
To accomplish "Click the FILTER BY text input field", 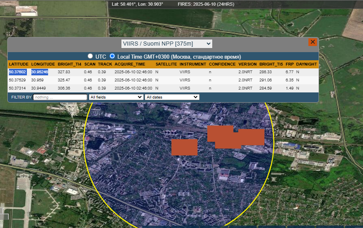I will point(60,97).
